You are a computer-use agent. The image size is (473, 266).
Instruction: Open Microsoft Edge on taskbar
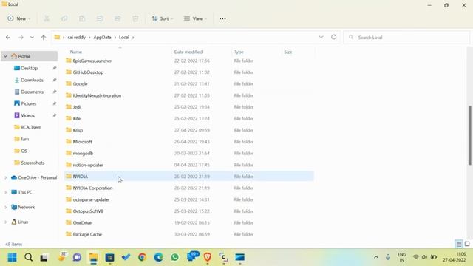pos(158,258)
